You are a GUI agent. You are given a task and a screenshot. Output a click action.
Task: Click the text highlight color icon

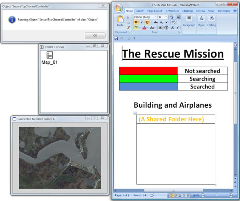click(136, 28)
